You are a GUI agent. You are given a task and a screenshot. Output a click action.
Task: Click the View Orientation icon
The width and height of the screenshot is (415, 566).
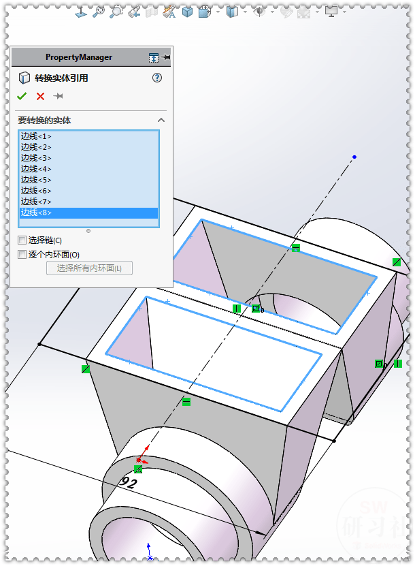pos(204,13)
